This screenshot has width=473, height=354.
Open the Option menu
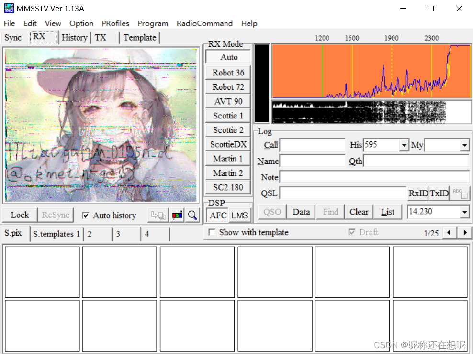point(81,23)
